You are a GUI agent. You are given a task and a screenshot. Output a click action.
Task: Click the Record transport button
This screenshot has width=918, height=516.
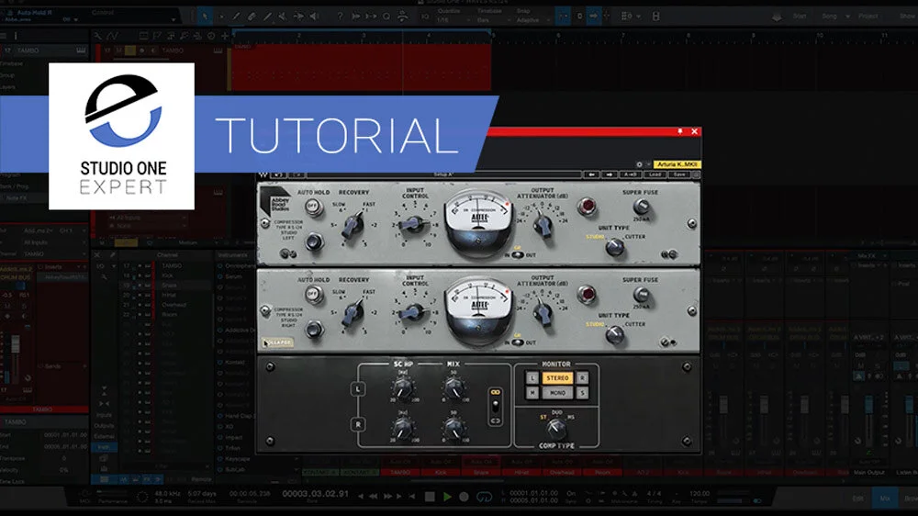(464, 497)
